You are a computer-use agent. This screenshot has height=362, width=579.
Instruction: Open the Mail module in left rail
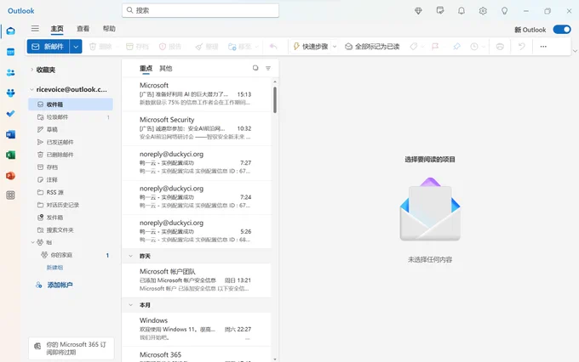(11, 31)
